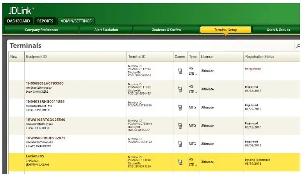The height and width of the screenshot is (178, 305).
Task: Click Registered 01/25/2016 status
Action: click(x=253, y=107)
